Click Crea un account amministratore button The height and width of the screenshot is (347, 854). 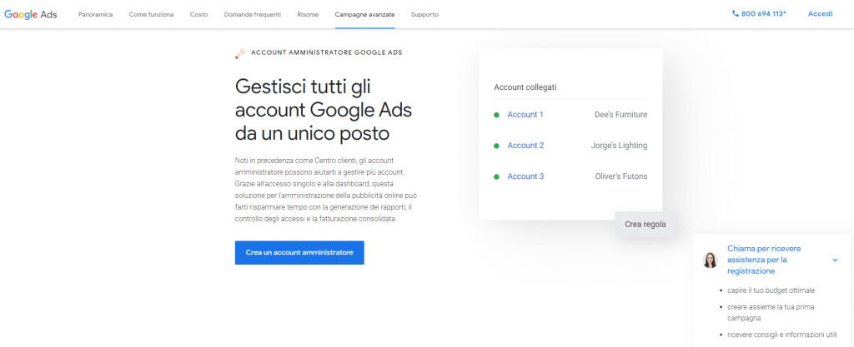pyautogui.click(x=299, y=252)
